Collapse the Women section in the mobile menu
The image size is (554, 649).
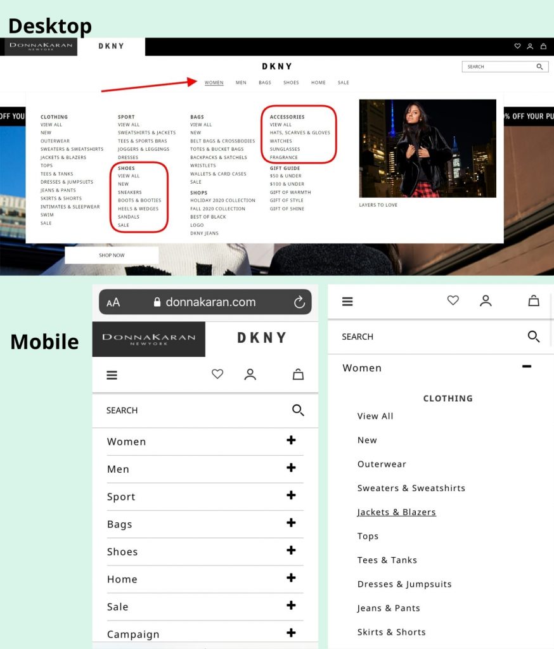527,366
